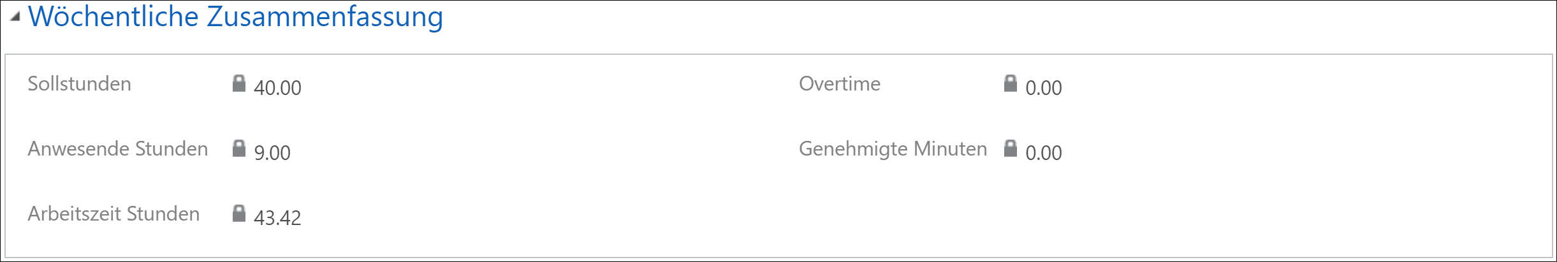
Task: Click the Arbeitszeit Stunden field label
Action: pyautogui.click(x=113, y=214)
